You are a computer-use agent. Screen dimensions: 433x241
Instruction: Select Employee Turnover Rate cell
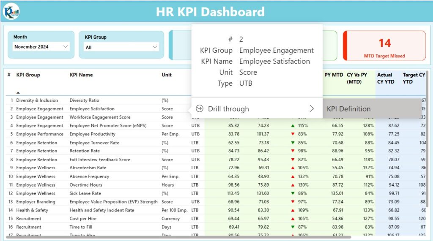pos(94,143)
